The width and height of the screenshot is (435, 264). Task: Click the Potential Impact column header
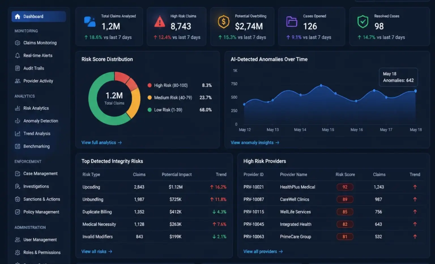(x=177, y=174)
